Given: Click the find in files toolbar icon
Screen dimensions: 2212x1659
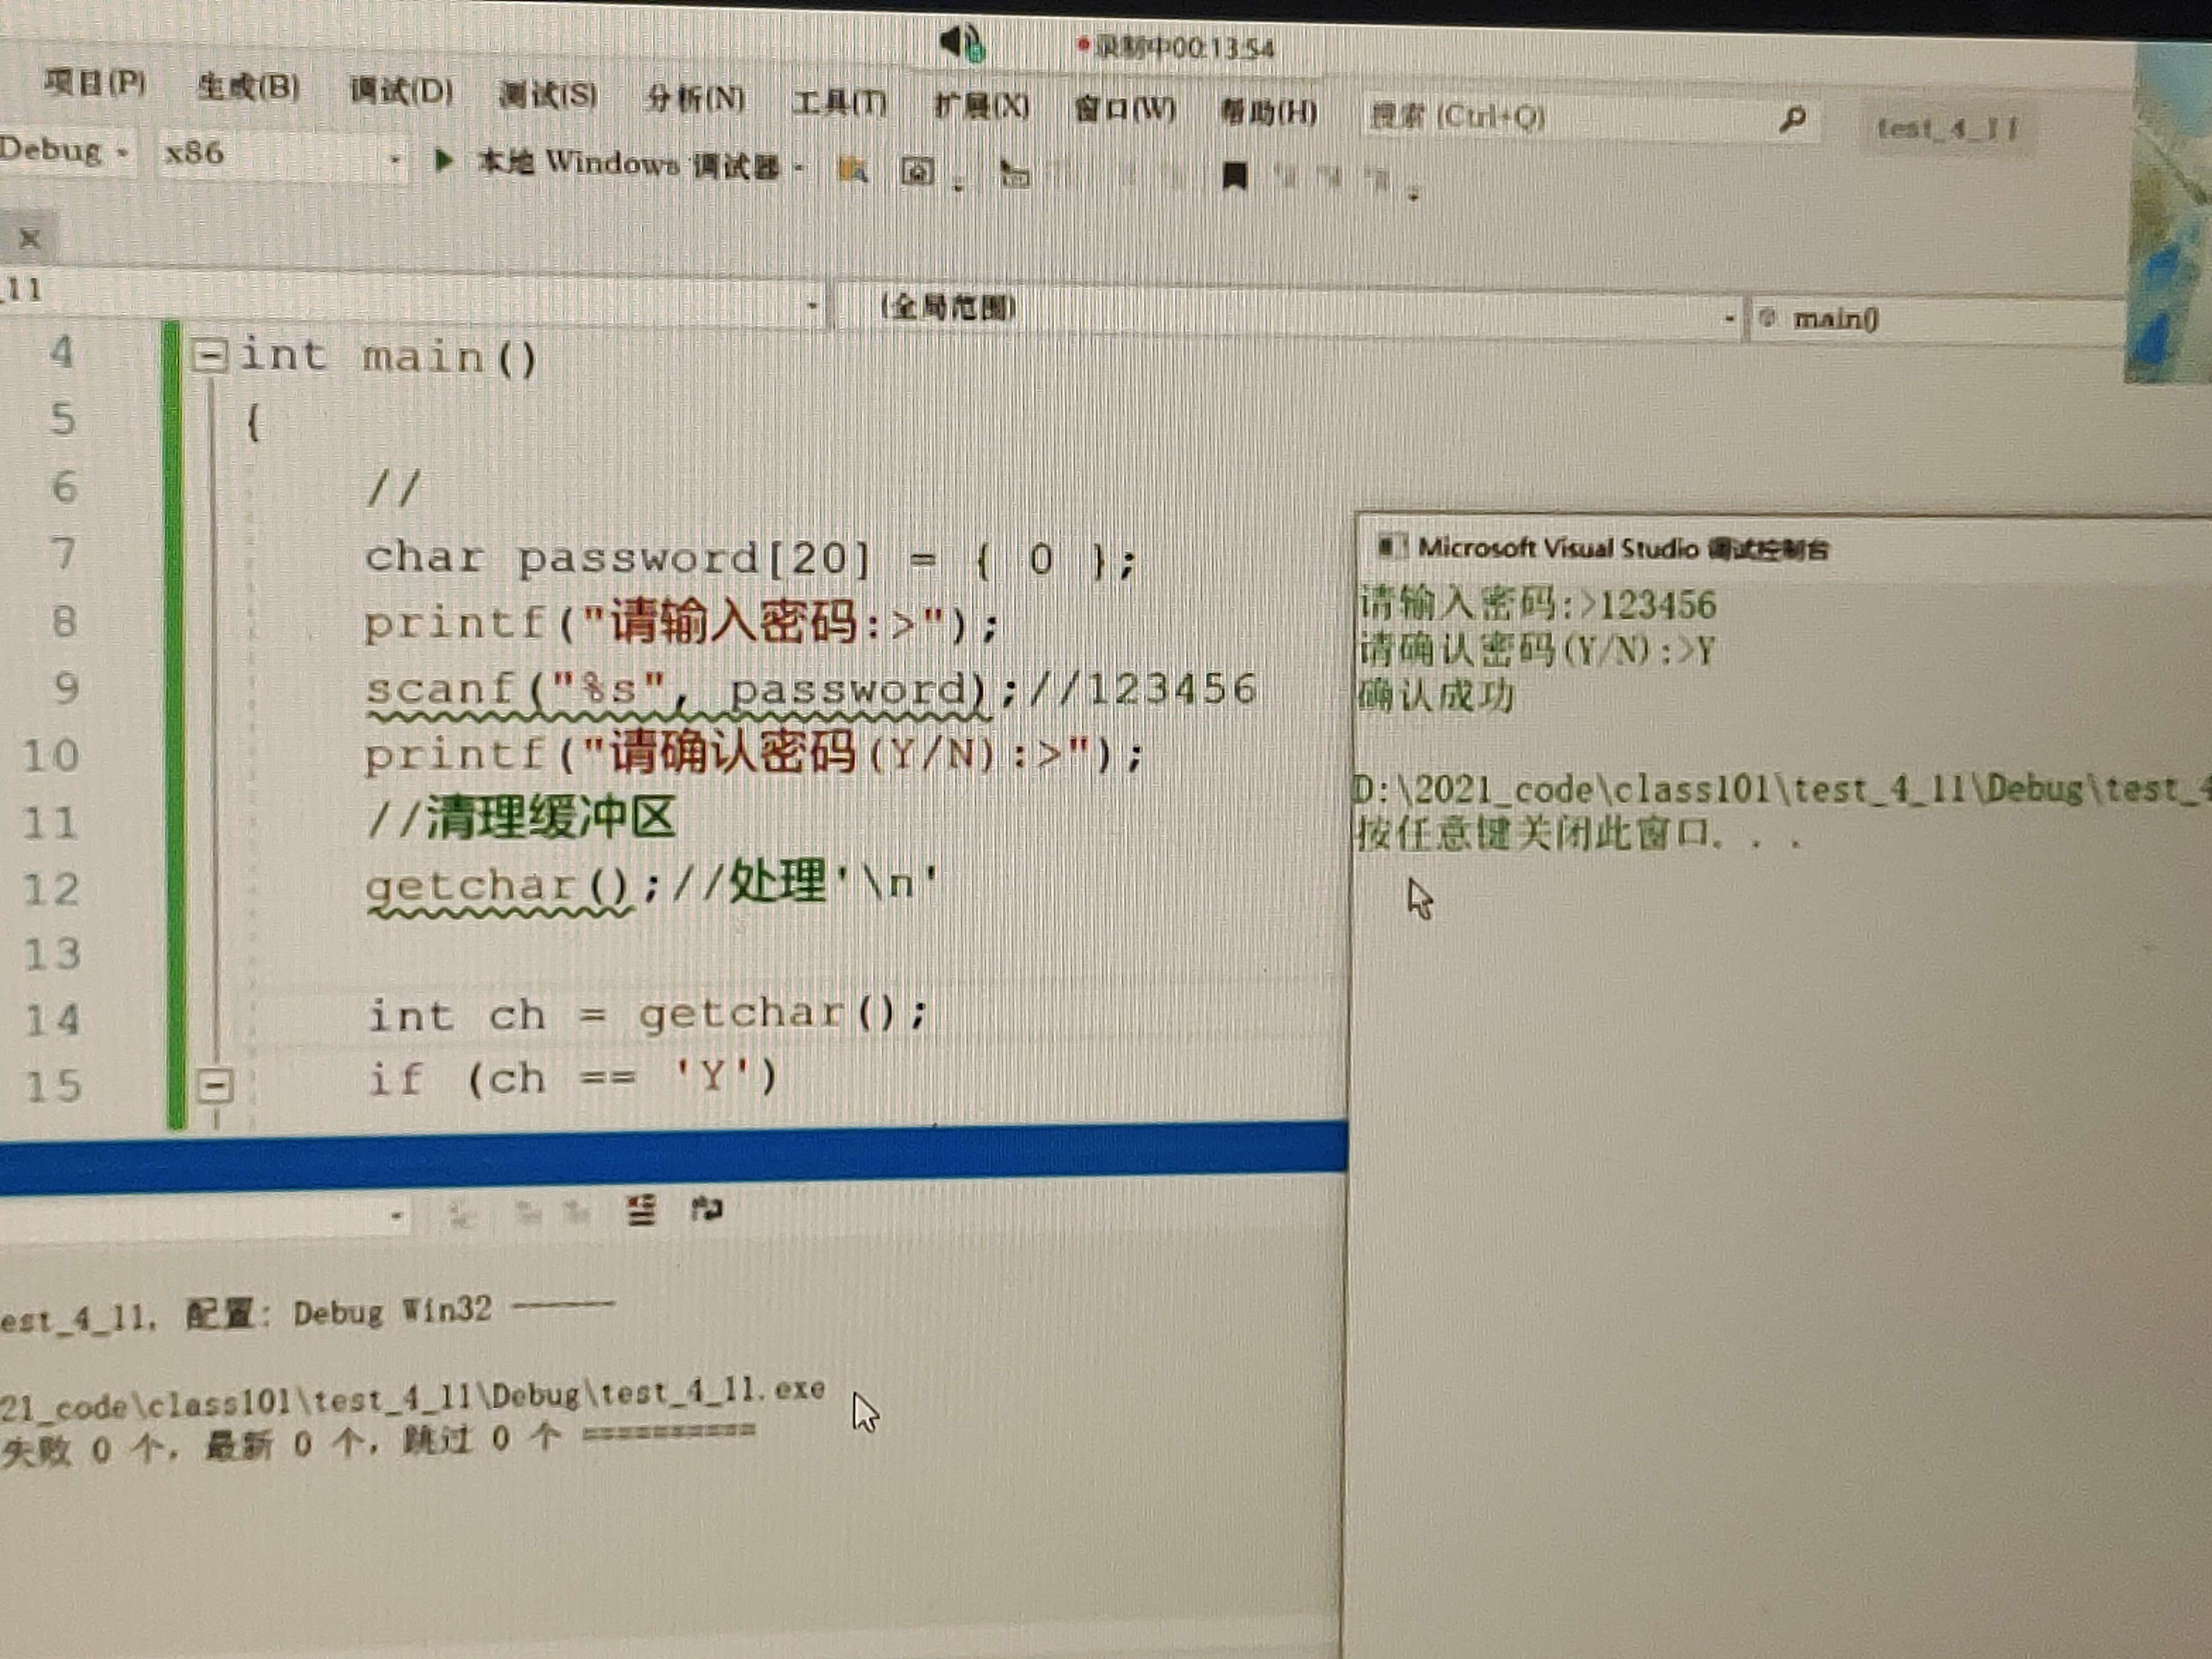Looking at the screenshot, I should click(x=852, y=171).
